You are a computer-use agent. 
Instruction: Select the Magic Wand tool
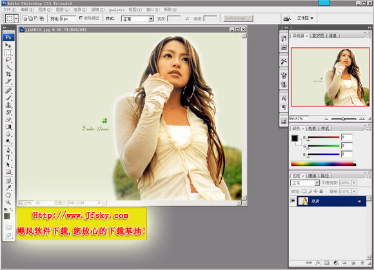(x=8, y=67)
